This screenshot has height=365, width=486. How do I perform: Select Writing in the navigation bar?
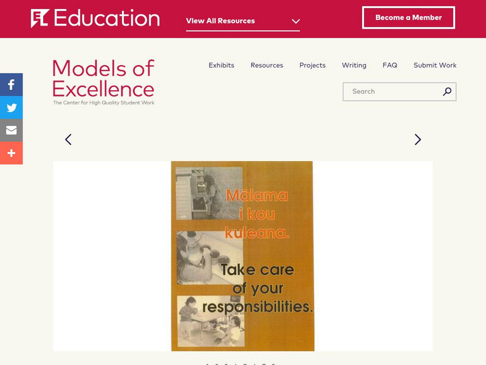point(354,65)
